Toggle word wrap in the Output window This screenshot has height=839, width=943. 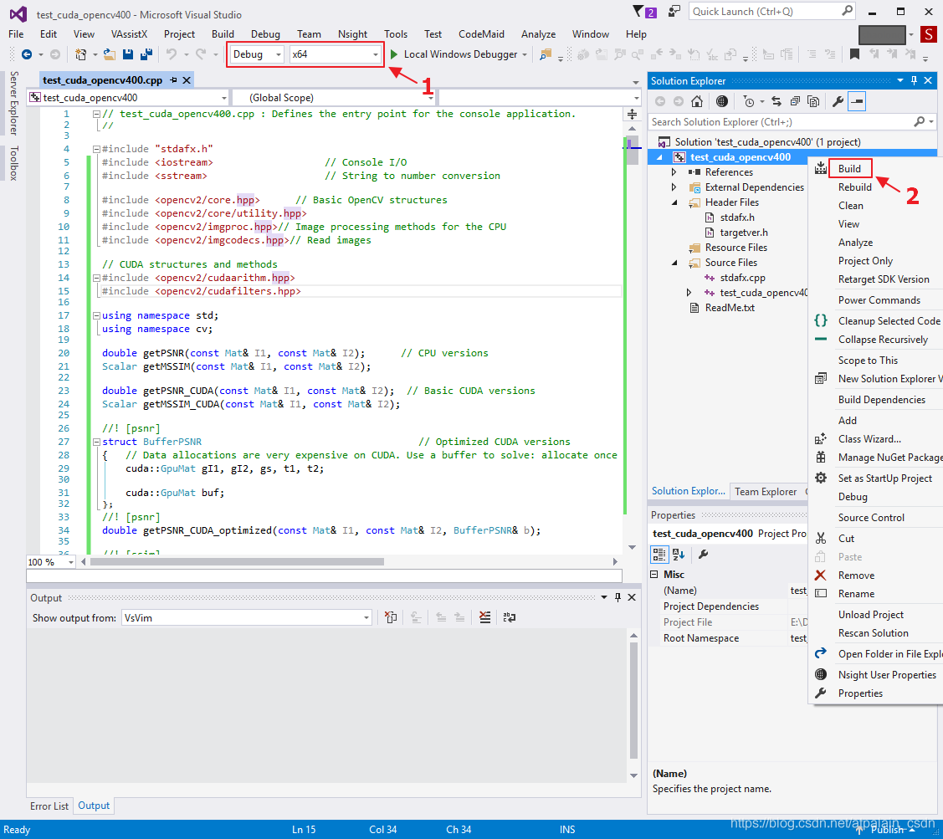510,617
